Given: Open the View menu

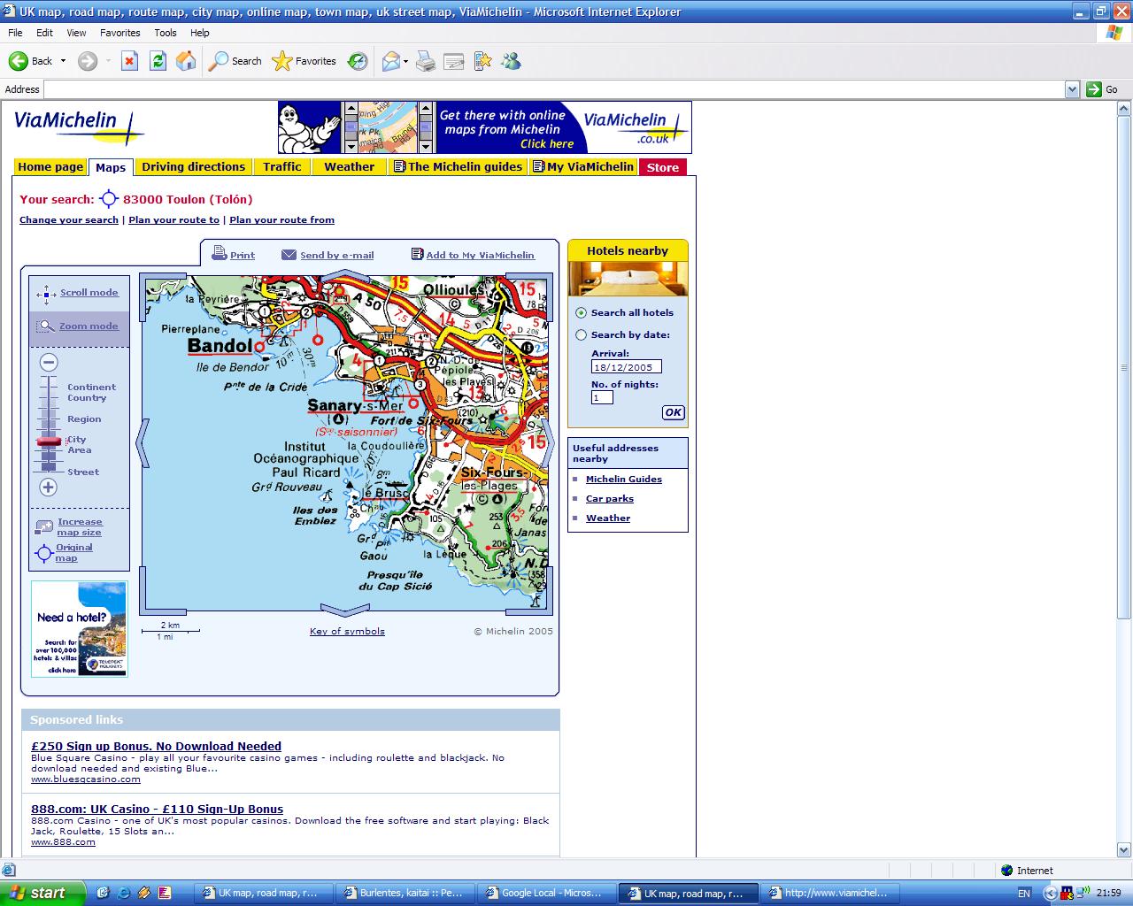Looking at the screenshot, I should pos(77,33).
